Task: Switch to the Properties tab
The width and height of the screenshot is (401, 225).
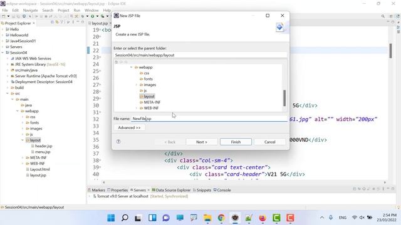Action: click(x=118, y=190)
